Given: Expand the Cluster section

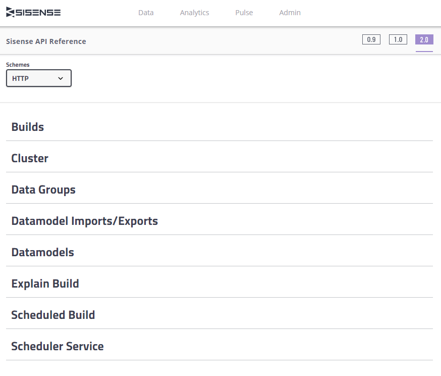Looking at the screenshot, I should [30, 158].
